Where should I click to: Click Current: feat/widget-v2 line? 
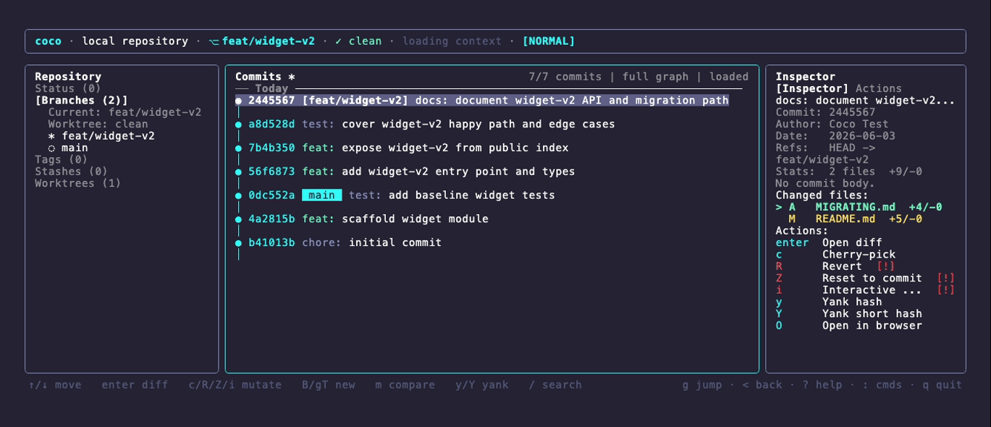pos(125,112)
